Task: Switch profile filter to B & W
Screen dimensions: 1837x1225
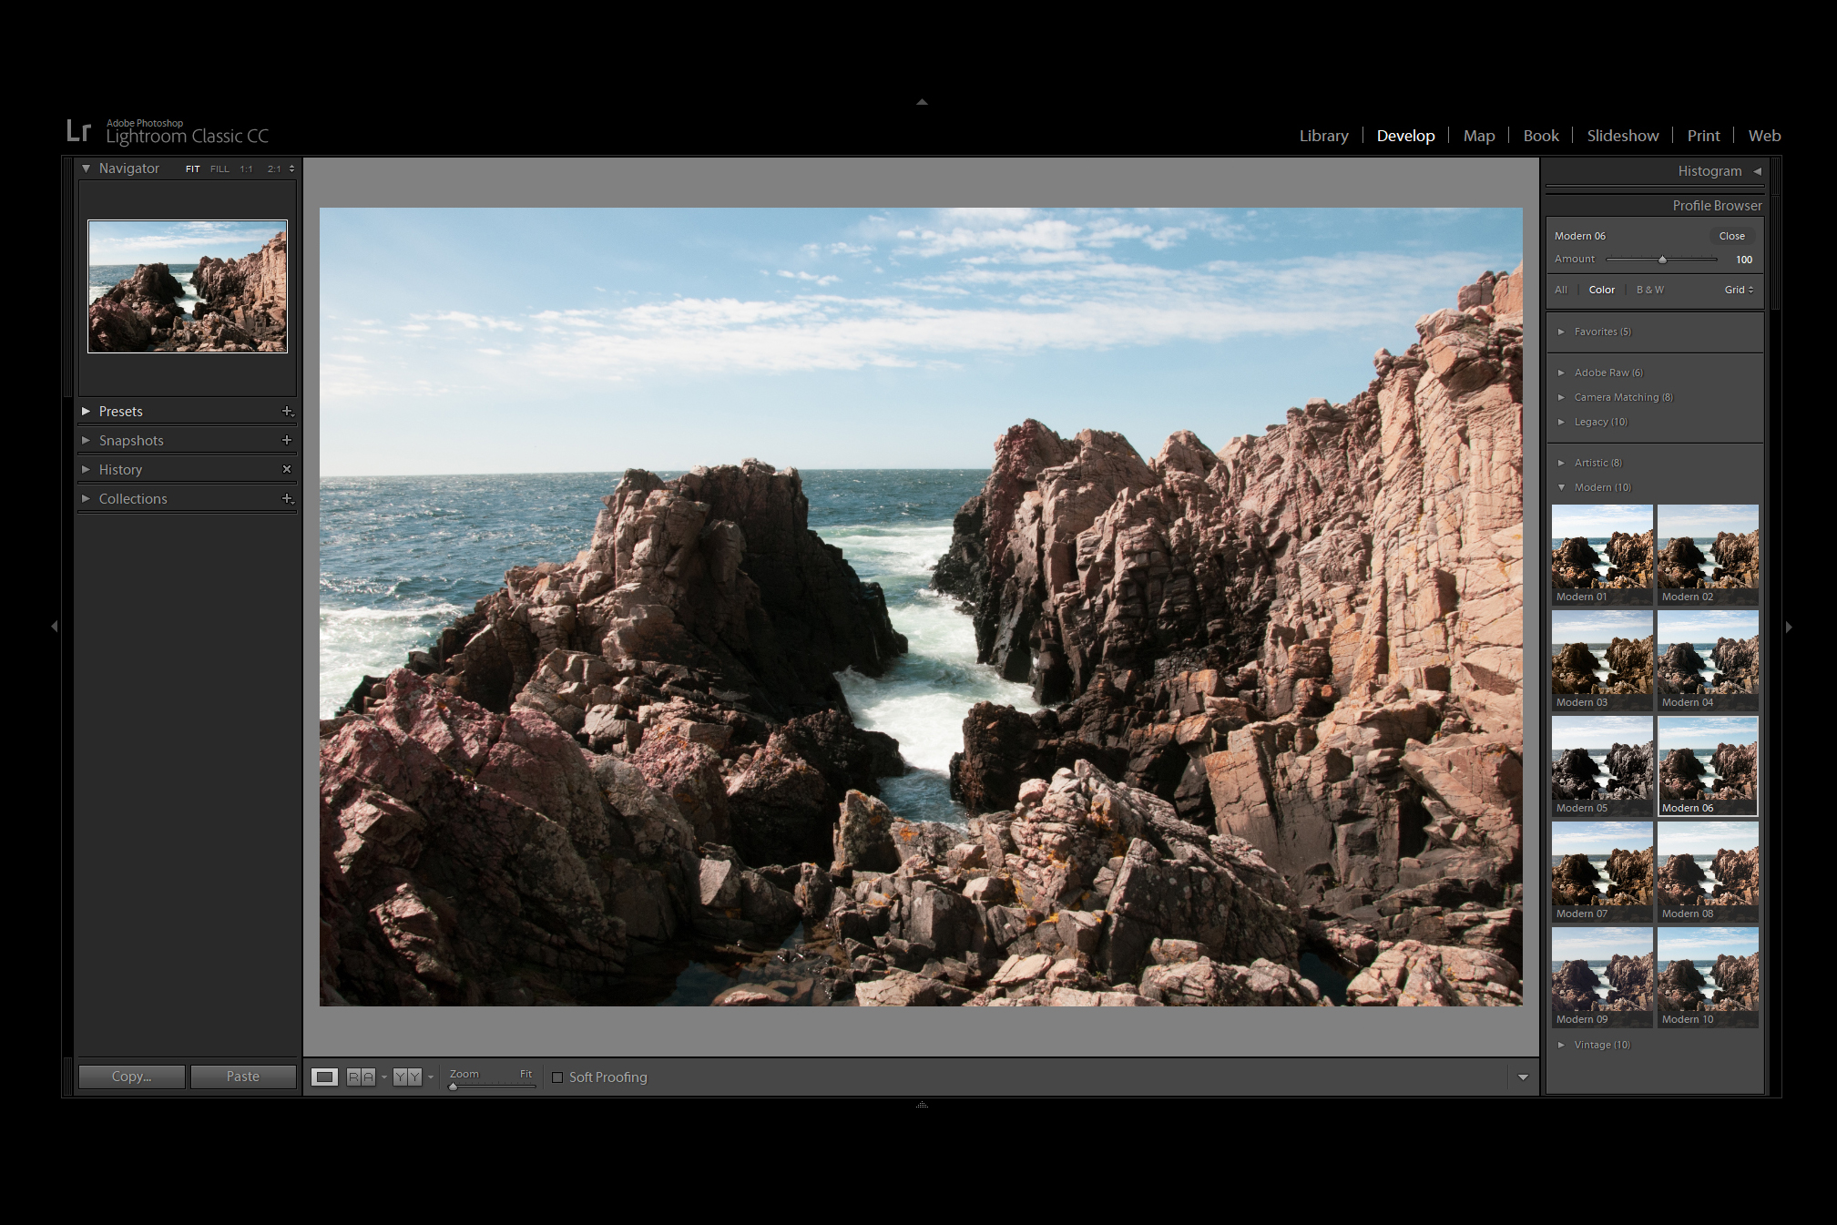Action: pyautogui.click(x=1650, y=290)
